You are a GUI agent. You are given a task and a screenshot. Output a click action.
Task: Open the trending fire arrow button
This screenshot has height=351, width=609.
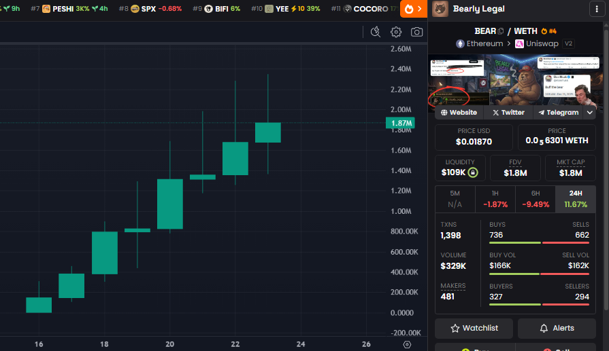414,9
